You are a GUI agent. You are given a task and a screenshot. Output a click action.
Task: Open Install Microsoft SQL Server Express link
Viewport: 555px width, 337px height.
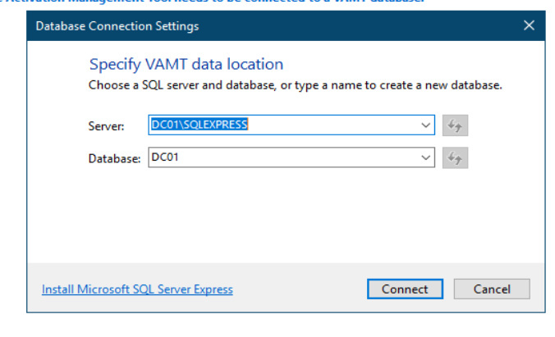tap(137, 289)
